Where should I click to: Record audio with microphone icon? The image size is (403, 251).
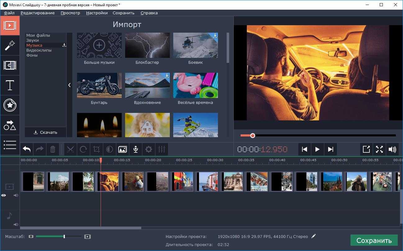pyautogui.click(x=136, y=150)
